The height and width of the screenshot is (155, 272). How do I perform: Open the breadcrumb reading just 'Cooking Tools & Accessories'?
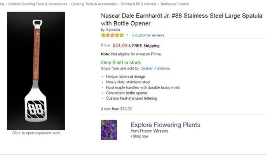94,4
